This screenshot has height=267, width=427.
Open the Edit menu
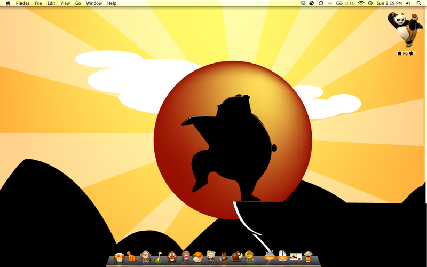[x=51, y=3]
